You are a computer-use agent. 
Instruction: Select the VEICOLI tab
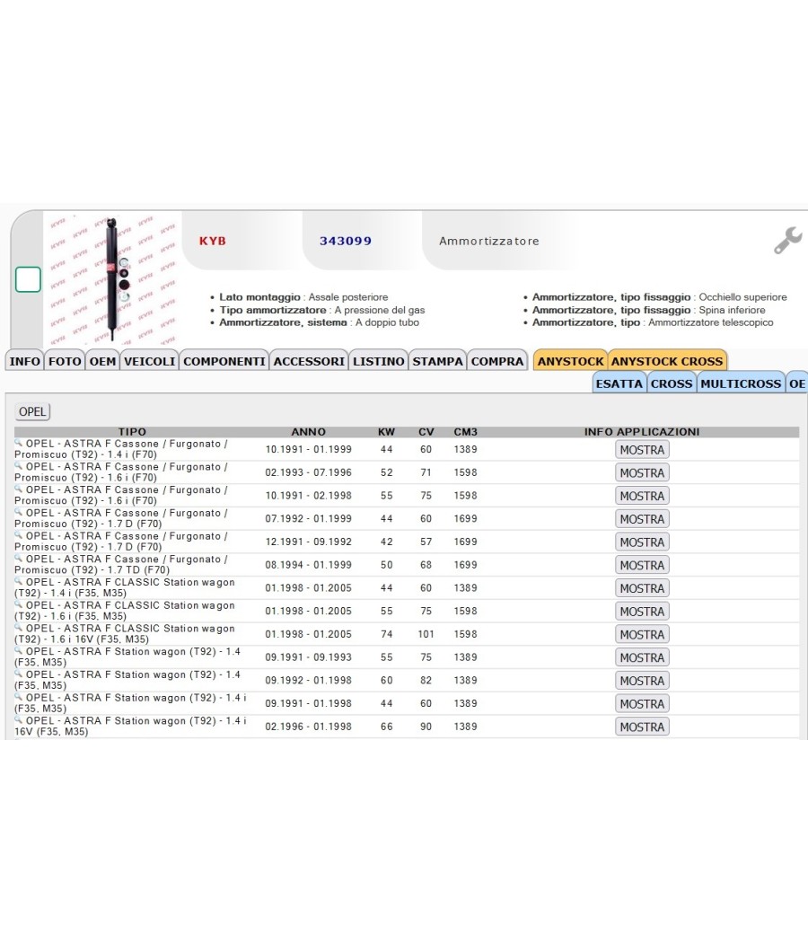tap(150, 361)
